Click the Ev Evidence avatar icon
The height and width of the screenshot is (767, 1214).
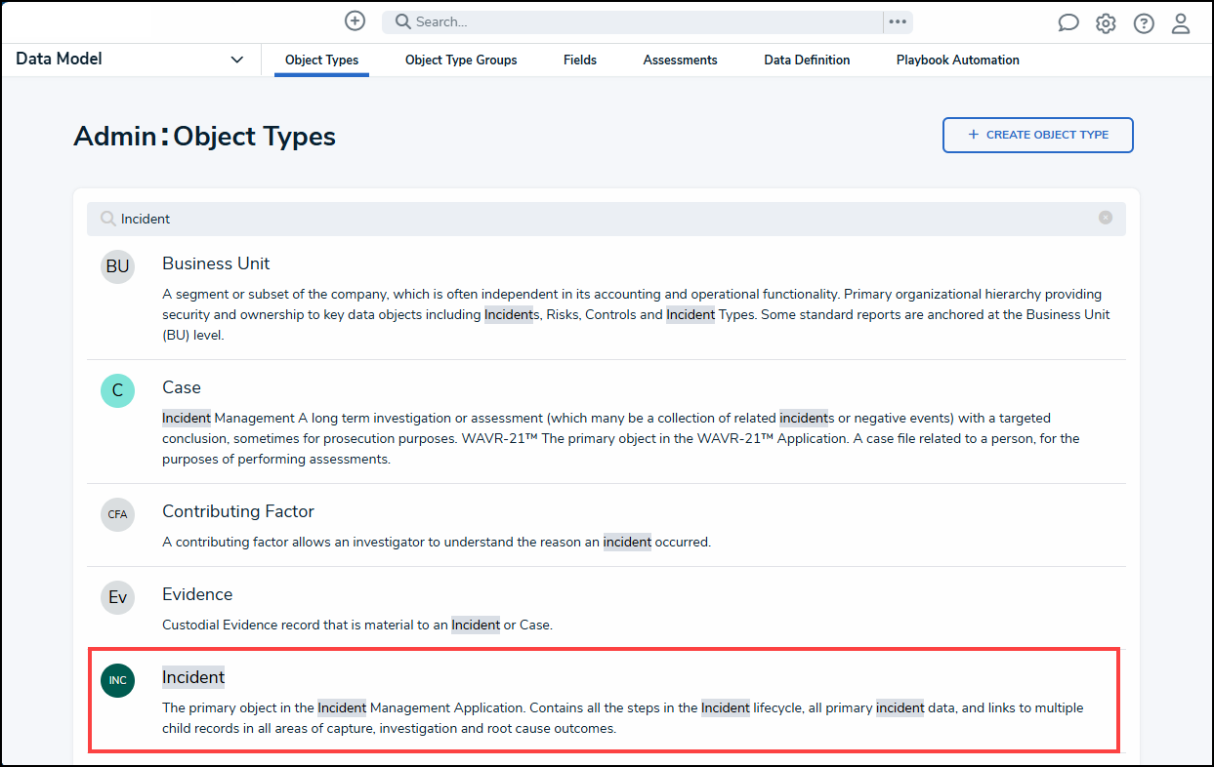tap(117, 597)
